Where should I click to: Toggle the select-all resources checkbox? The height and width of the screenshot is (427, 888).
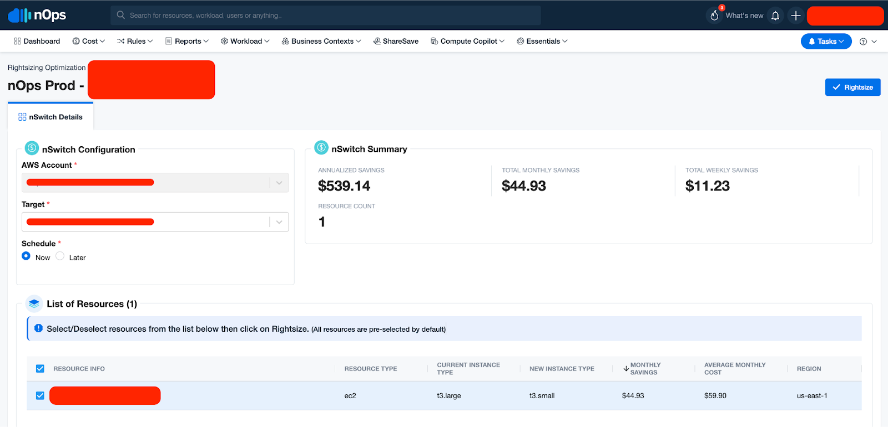click(x=40, y=369)
